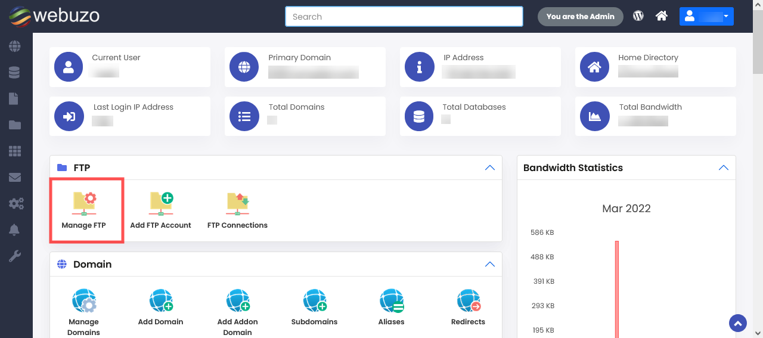This screenshot has height=338, width=763.
Task: Click the scroll-to-top round button
Action: pyautogui.click(x=737, y=323)
